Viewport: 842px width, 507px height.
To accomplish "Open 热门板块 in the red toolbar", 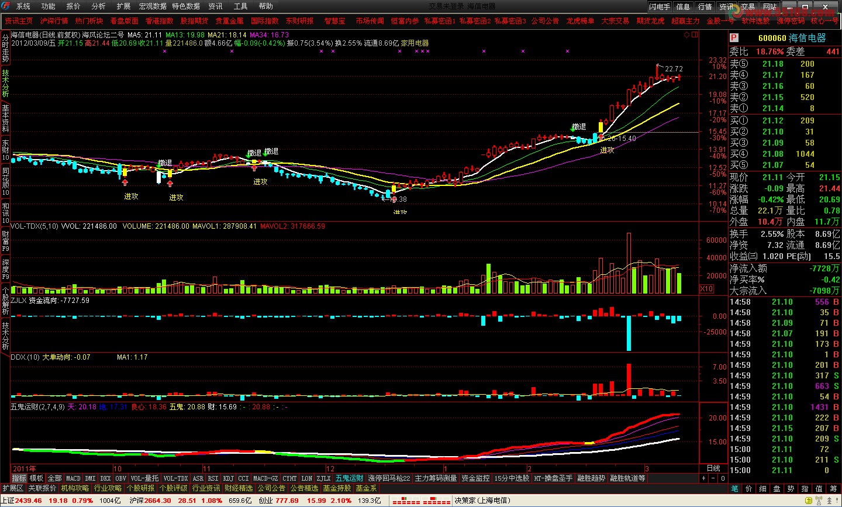I will coord(89,21).
